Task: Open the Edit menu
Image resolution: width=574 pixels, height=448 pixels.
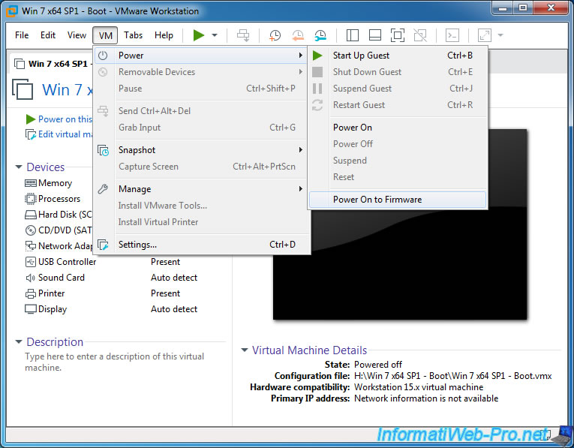Action: pyautogui.click(x=48, y=35)
